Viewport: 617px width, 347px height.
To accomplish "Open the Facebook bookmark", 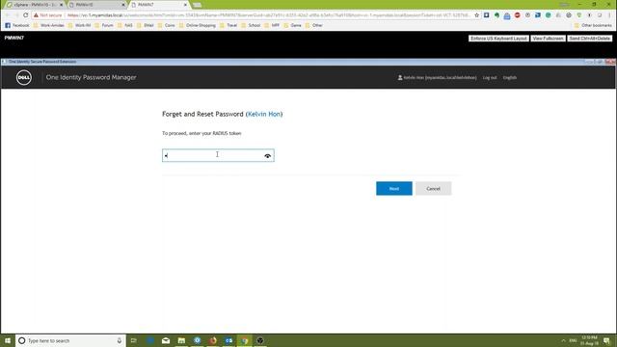I will coord(17,25).
